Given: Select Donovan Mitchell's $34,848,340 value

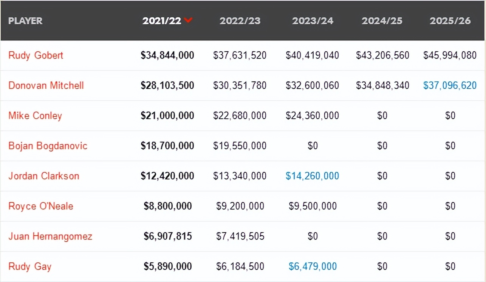Looking at the screenshot, I should click(382, 86).
